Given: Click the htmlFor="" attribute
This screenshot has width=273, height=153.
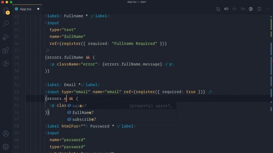Looking at the screenshot, I should point(73,126).
